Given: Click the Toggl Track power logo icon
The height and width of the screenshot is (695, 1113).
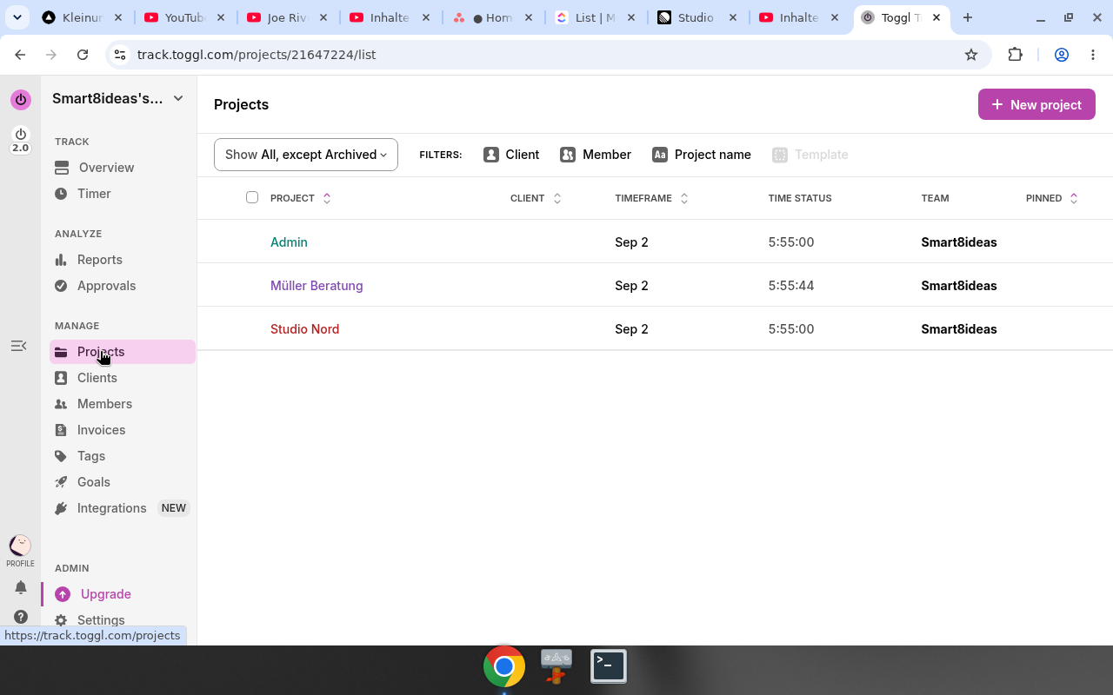Looking at the screenshot, I should point(20,100).
